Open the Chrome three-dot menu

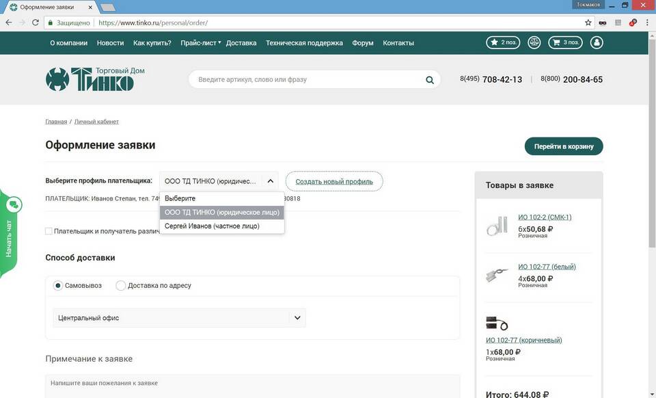point(647,23)
